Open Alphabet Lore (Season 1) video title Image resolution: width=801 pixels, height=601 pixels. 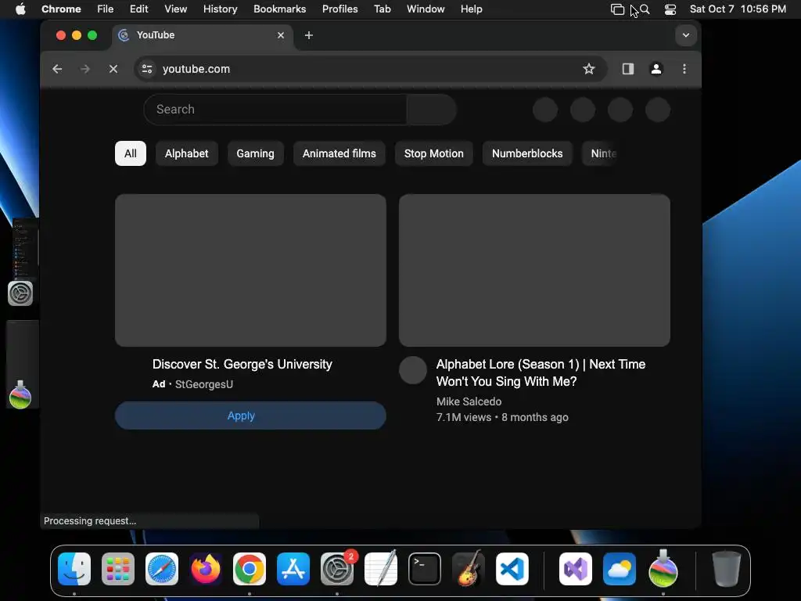(541, 372)
